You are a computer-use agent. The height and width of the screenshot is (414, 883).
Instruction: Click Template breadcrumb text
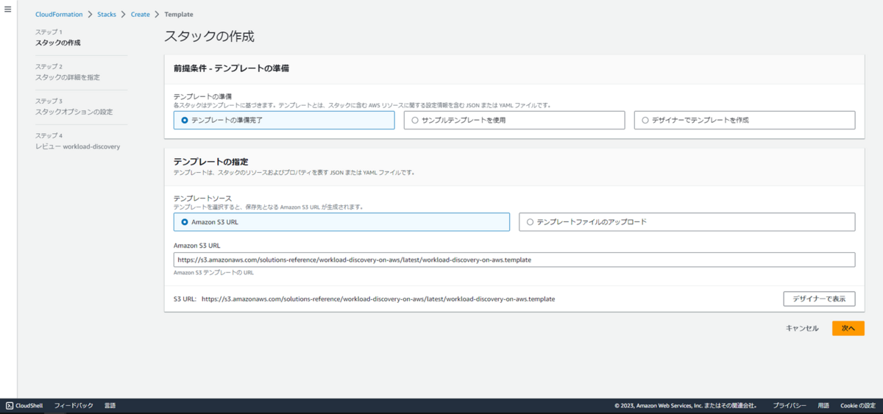(x=179, y=15)
